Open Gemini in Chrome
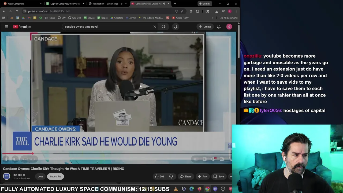 204,4
